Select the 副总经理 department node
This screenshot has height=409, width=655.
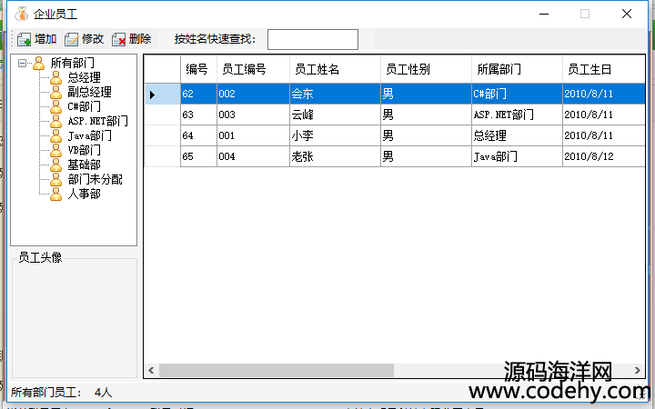(x=88, y=92)
